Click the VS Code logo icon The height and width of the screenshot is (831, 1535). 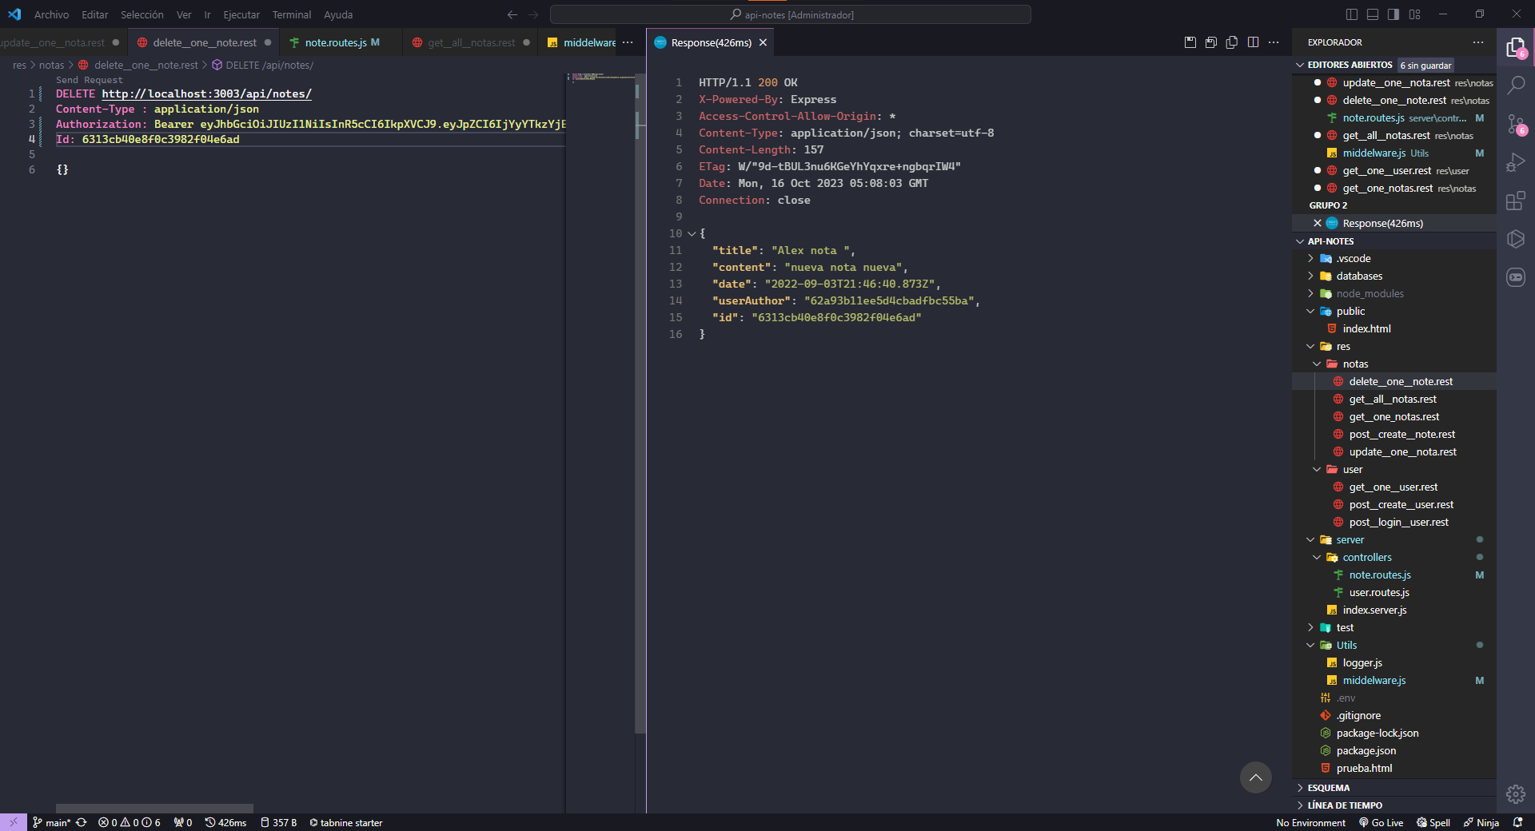(14, 14)
